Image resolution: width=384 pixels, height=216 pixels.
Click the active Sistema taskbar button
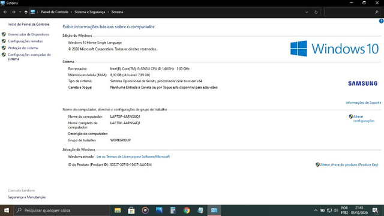coord(214,211)
